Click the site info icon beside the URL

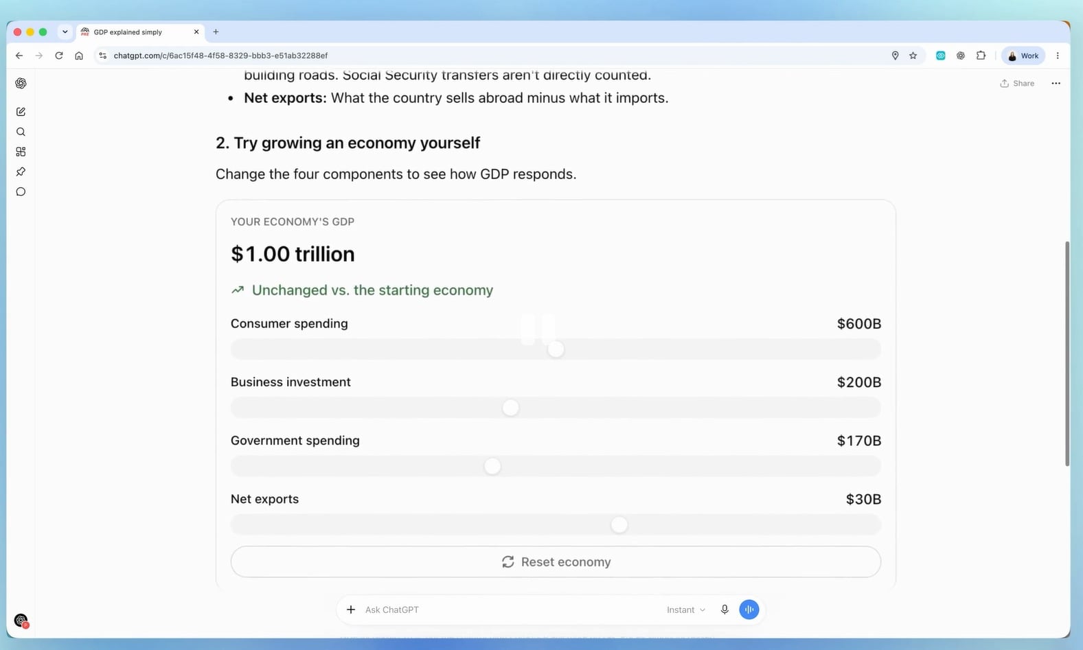click(103, 56)
